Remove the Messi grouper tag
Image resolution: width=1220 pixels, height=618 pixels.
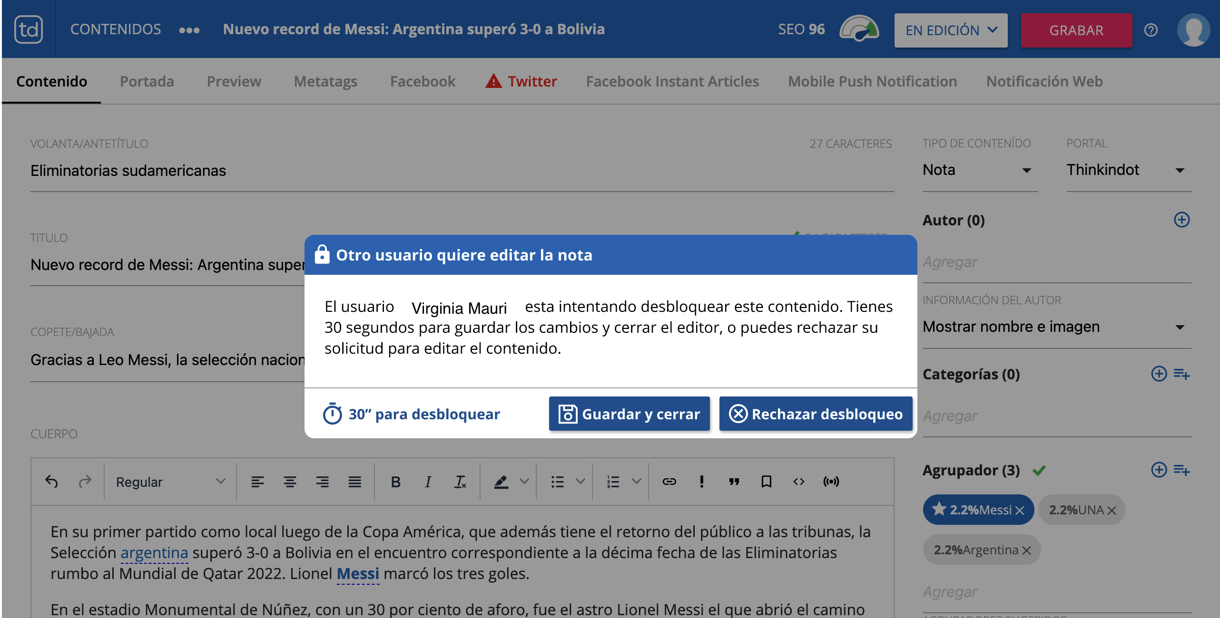1020,511
